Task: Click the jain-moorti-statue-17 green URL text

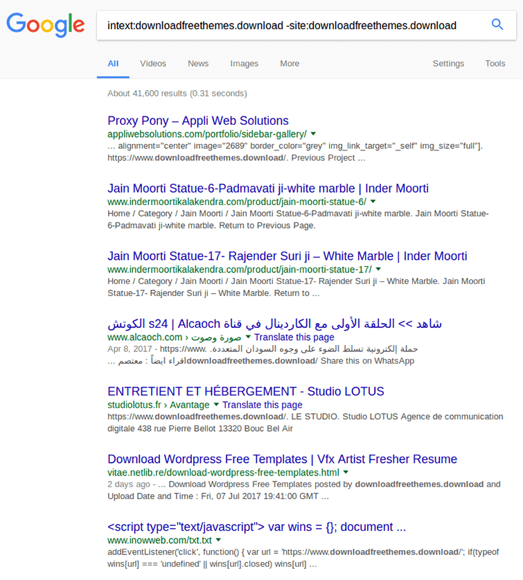Action: point(240,270)
